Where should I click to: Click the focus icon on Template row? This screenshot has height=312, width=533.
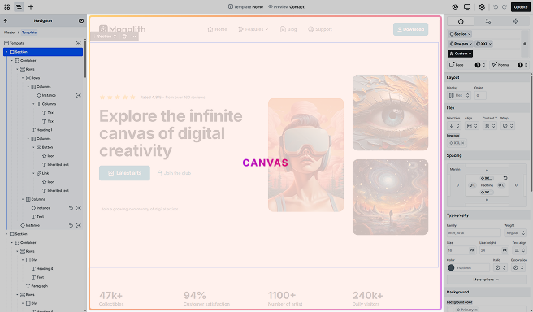click(79, 43)
